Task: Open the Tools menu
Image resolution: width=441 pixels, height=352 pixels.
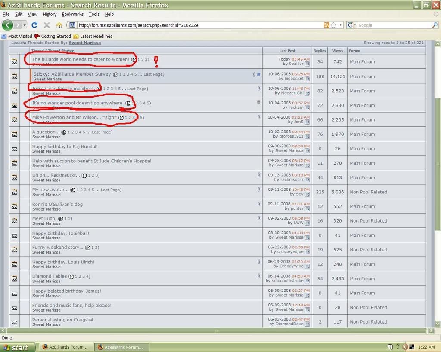Action: [94, 14]
